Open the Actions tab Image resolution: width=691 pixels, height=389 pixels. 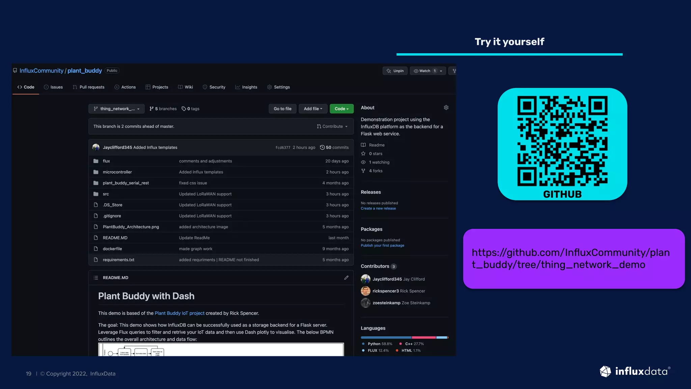[125, 87]
